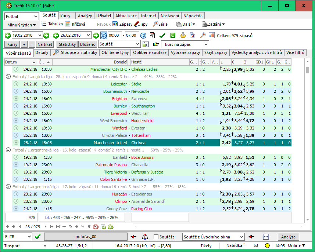The width and height of the screenshot is (315, 252).
Task: Collapse the 1.argentinská liga 17. kolo group
Action: point(8,187)
